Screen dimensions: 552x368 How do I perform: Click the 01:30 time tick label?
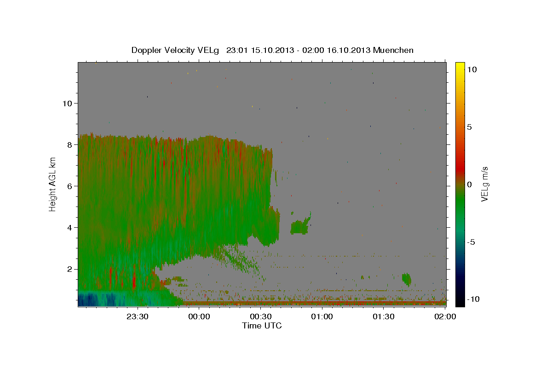384,316
